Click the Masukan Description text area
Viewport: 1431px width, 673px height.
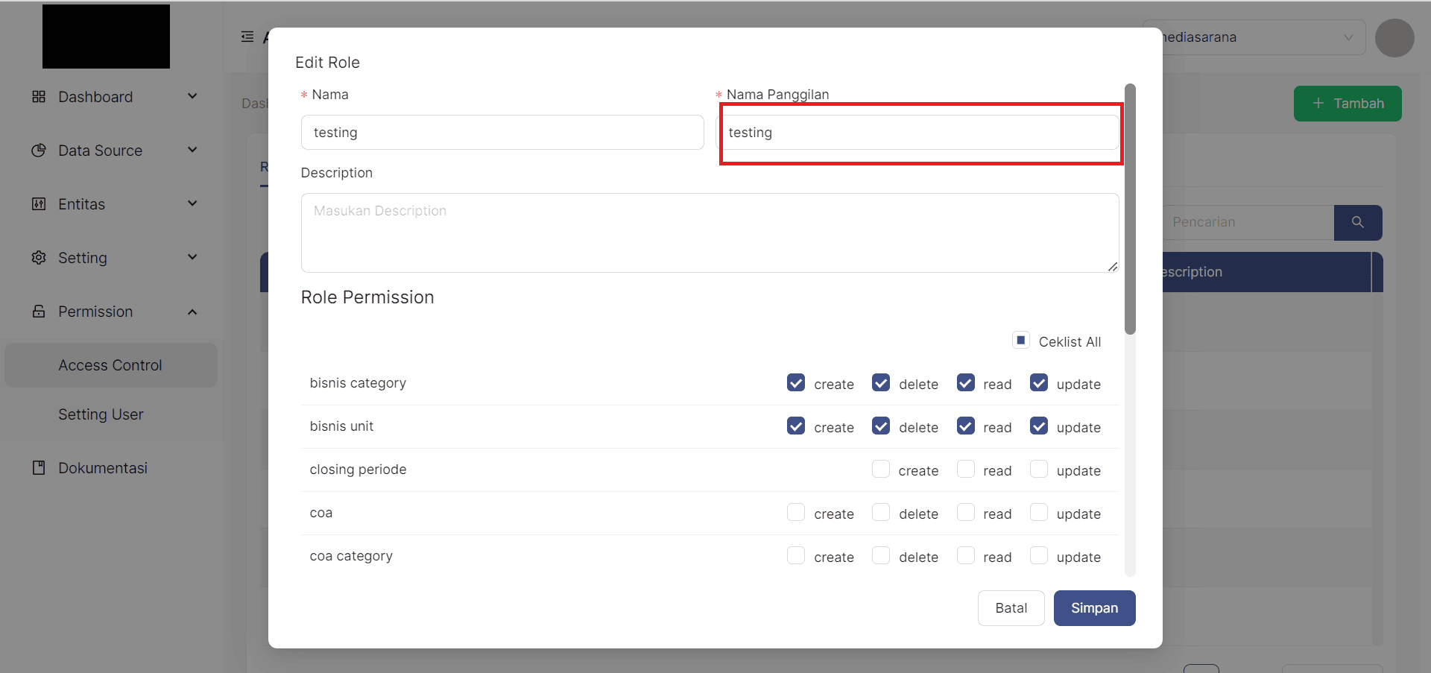tap(709, 233)
